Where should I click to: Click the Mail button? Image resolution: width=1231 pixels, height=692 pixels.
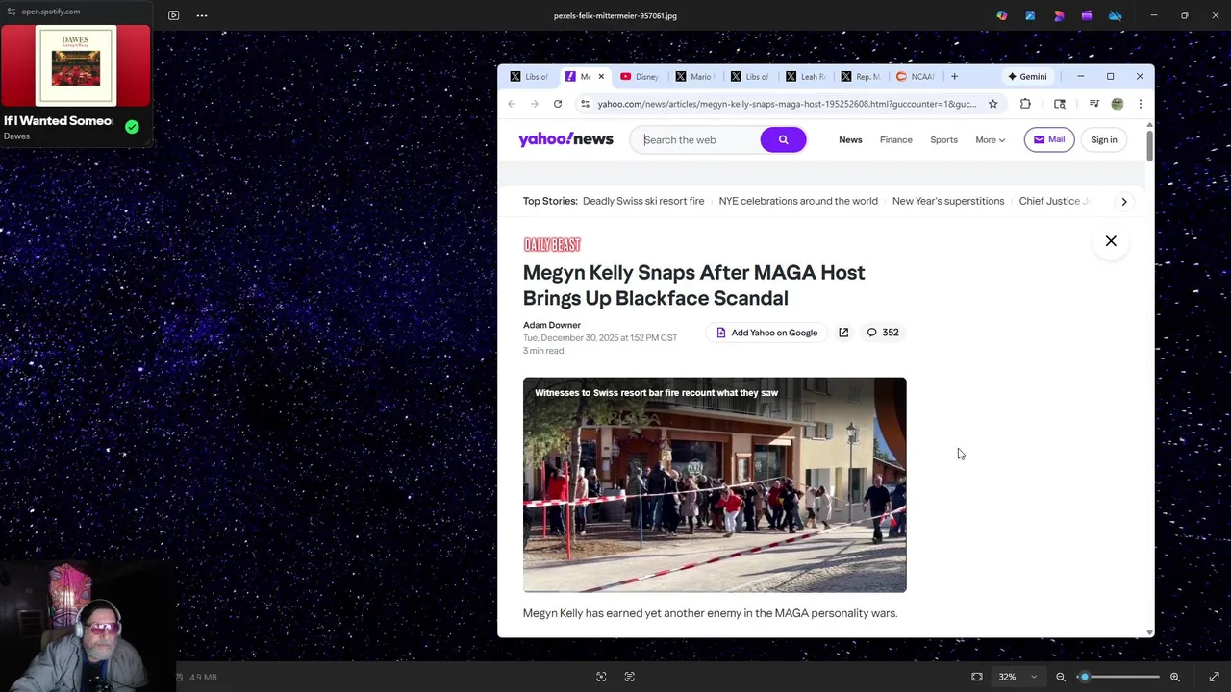coord(1048,140)
